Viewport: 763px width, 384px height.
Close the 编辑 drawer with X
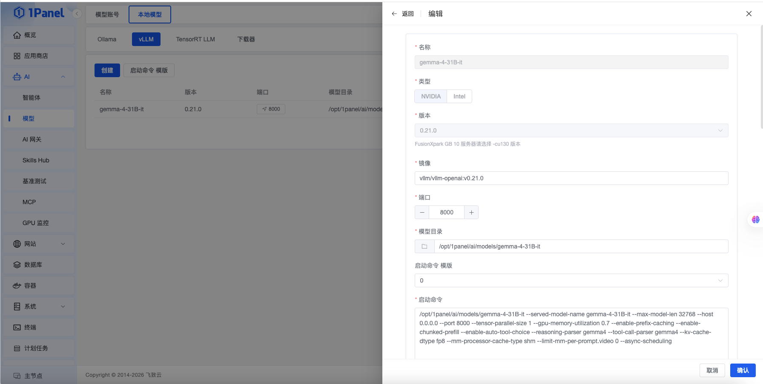click(749, 14)
